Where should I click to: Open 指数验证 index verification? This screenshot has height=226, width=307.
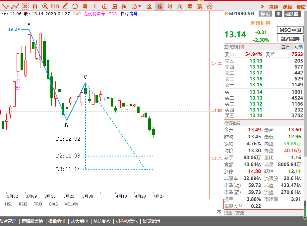click(57, 221)
